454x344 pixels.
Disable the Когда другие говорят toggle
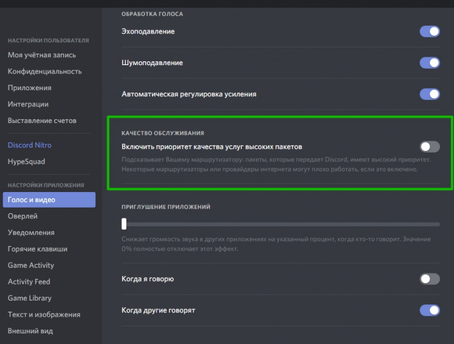[429, 310]
